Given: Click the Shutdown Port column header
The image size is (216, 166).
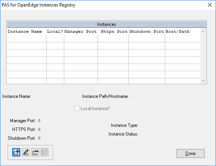Looking at the screenshot, I should coord(147,32).
